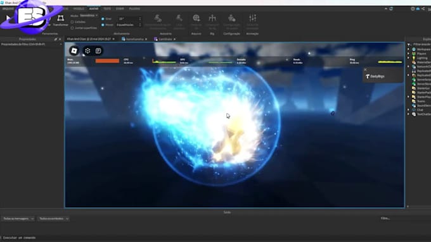Open the animation sliders icon above Animação
431x242 pixels.
coord(252,18)
